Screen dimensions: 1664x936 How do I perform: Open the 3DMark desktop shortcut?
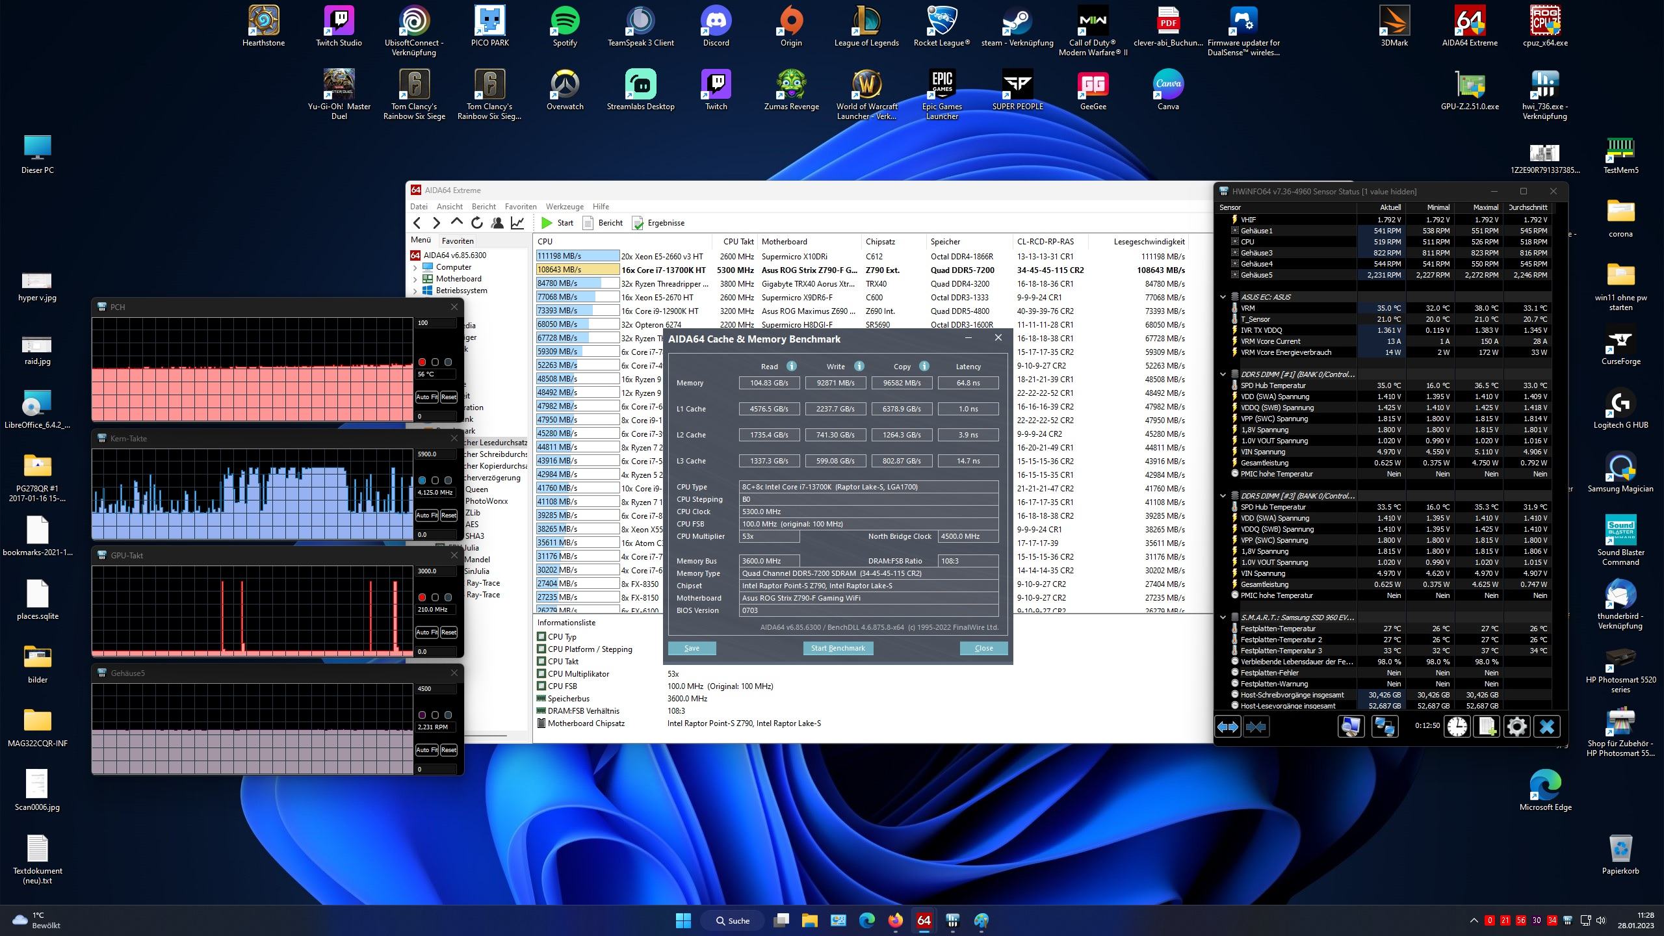(x=1394, y=27)
